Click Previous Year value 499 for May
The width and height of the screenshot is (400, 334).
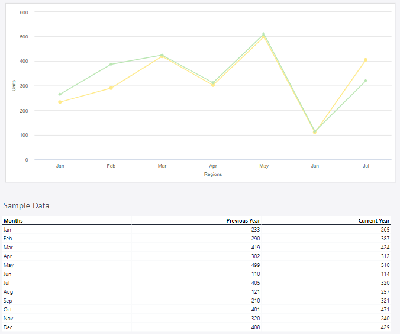tap(255, 265)
